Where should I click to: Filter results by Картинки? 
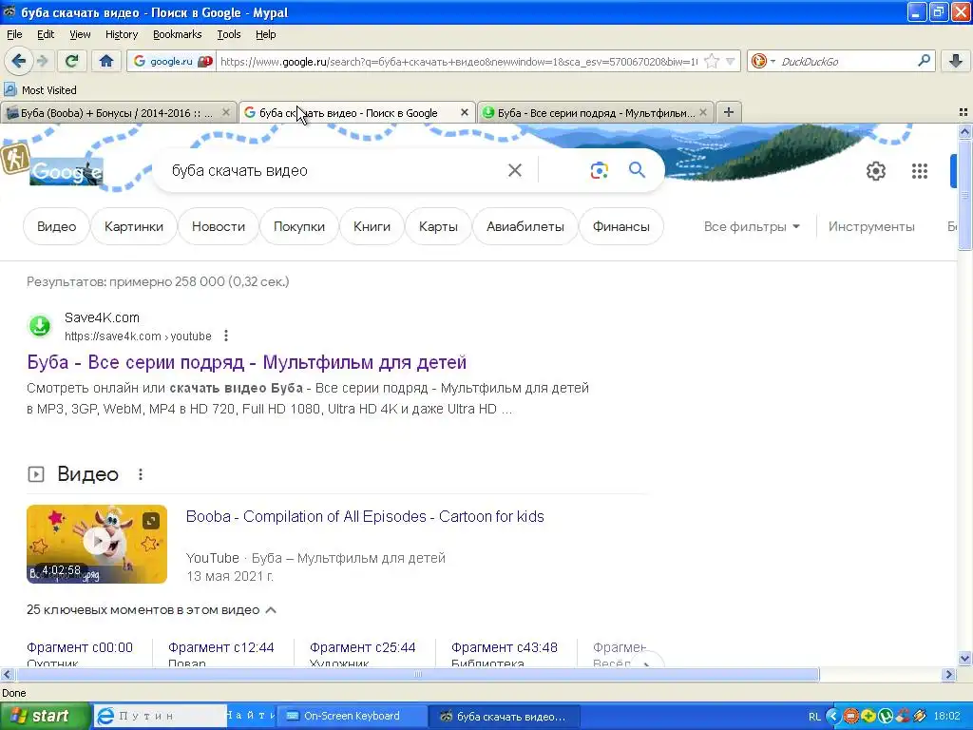pyautogui.click(x=134, y=226)
